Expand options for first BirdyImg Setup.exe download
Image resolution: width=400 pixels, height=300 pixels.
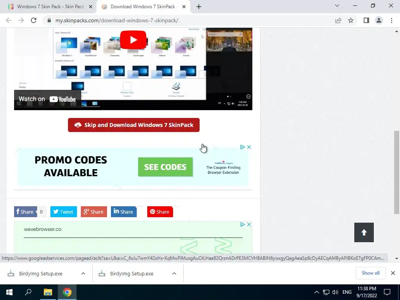point(83,273)
